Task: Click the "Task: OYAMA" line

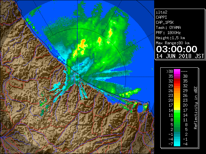Action: pos(168,28)
